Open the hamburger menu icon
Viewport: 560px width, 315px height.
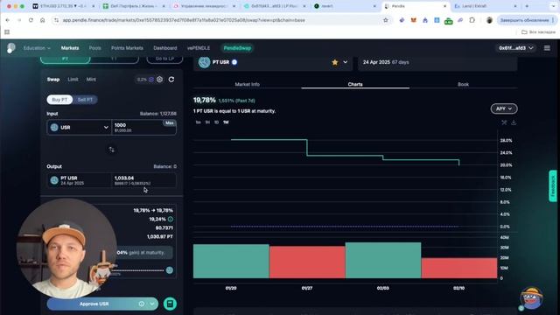(547, 48)
